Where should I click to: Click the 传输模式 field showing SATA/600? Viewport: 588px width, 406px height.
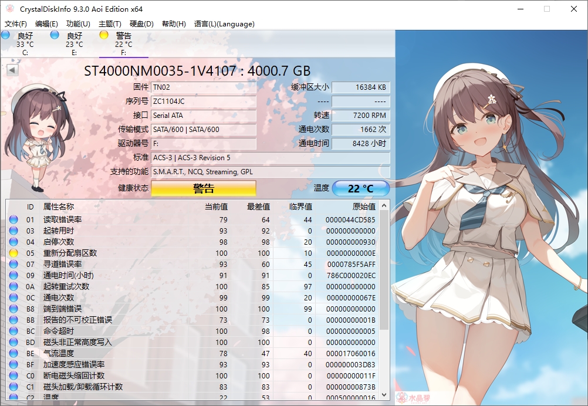tap(204, 129)
